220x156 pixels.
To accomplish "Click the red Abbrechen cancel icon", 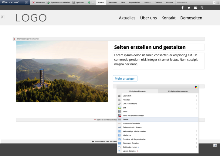I will 33,2.
